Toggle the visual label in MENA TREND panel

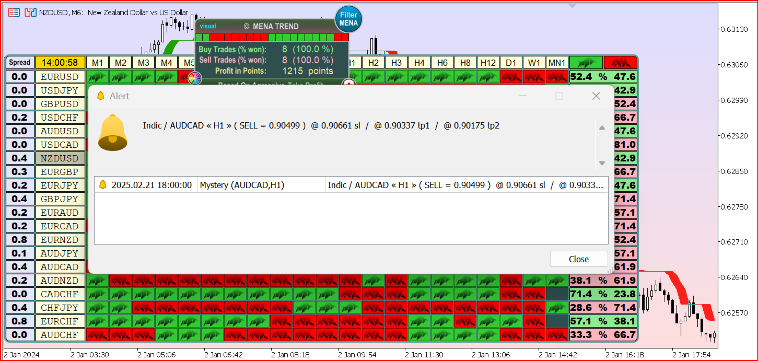click(x=208, y=26)
